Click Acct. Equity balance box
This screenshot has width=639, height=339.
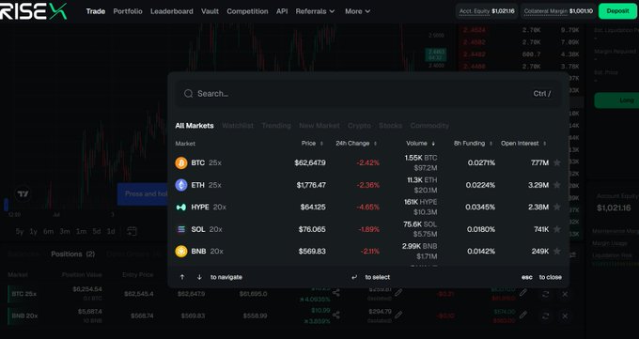[x=487, y=11]
